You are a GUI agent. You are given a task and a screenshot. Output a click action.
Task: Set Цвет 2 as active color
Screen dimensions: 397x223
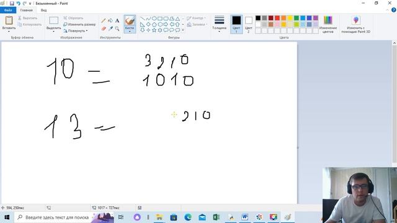tap(248, 24)
